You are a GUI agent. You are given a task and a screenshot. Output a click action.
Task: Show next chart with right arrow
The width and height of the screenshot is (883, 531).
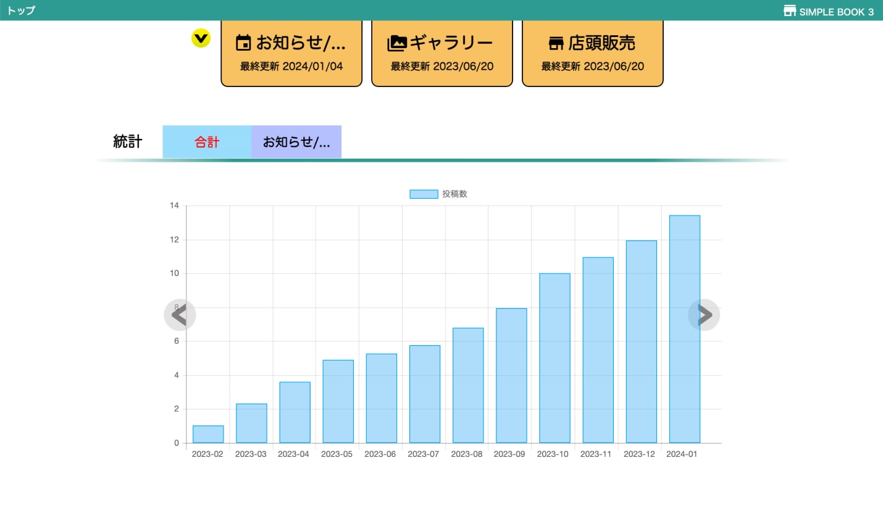tap(704, 315)
